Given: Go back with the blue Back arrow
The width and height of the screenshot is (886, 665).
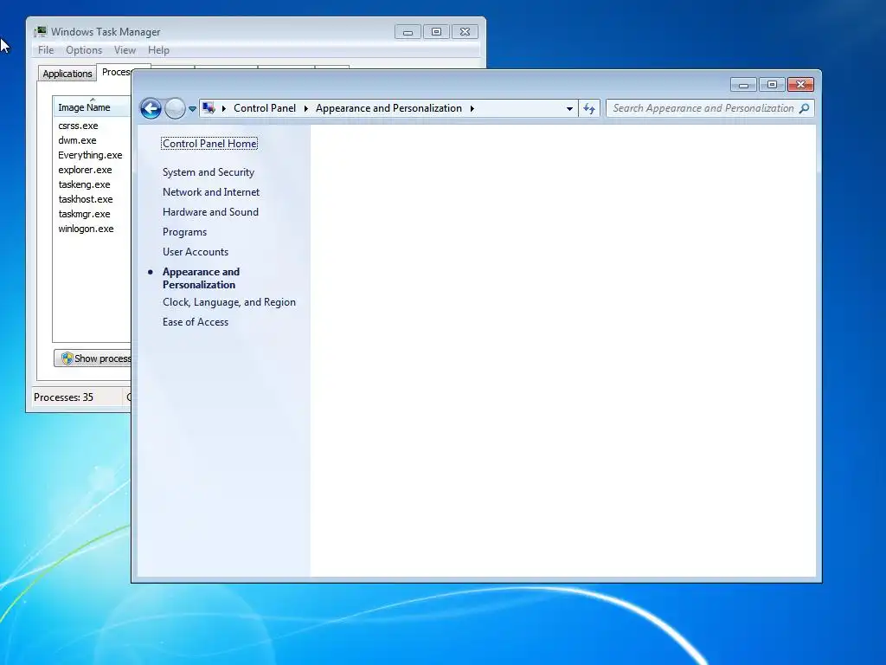Looking at the screenshot, I should point(151,108).
